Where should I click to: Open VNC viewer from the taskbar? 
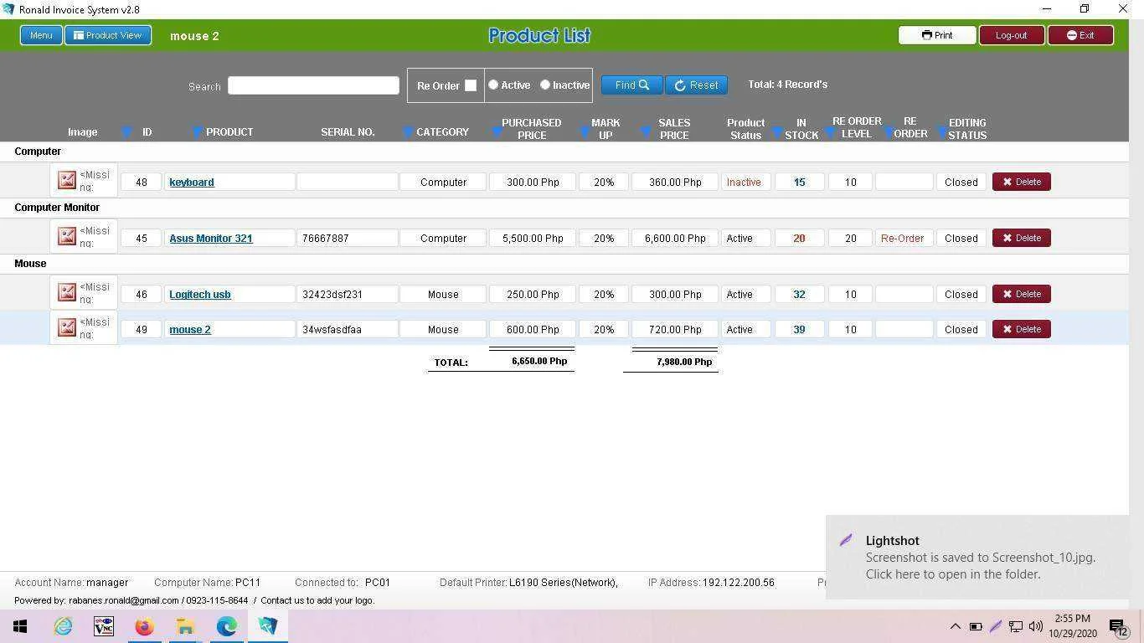[104, 626]
